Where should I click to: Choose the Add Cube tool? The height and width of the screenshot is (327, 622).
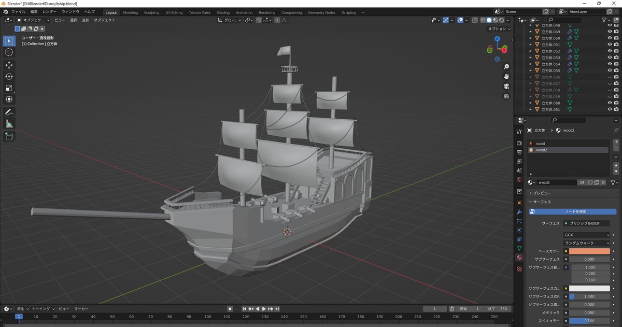(x=9, y=136)
